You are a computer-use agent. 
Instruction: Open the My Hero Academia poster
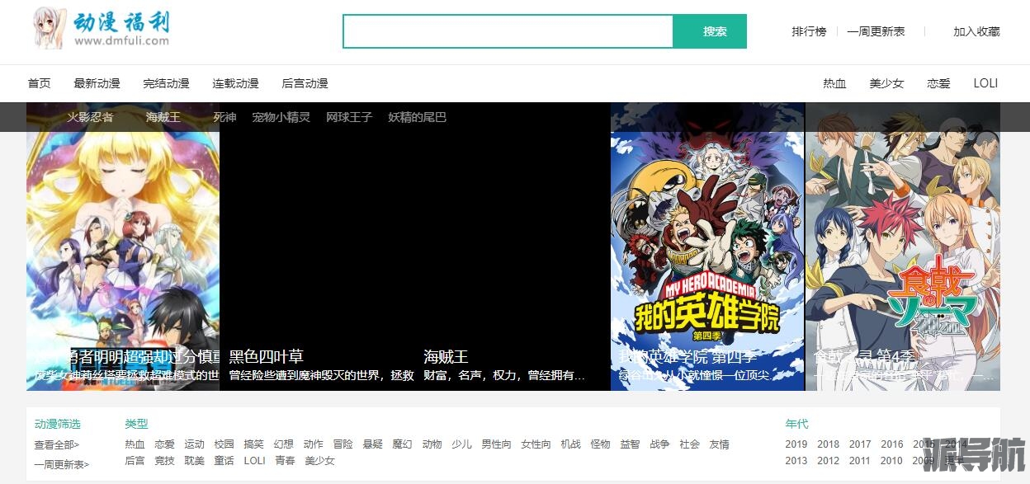coord(707,247)
